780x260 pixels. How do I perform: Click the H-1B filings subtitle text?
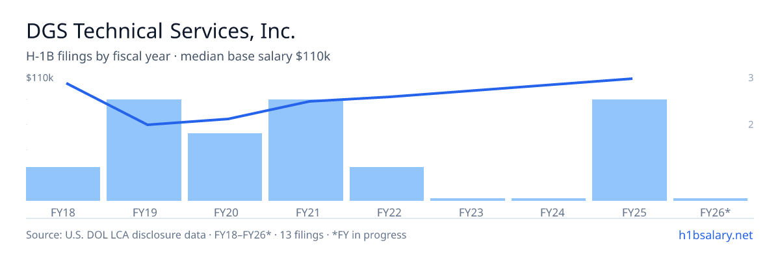click(x=178, y=57)
